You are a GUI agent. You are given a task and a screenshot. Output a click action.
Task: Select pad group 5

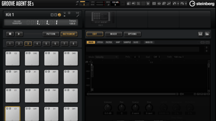point(46,44)
